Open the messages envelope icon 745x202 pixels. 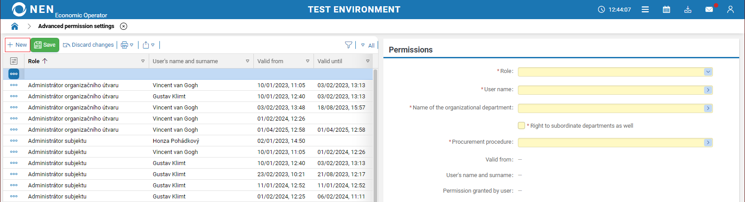pos(709,9)
